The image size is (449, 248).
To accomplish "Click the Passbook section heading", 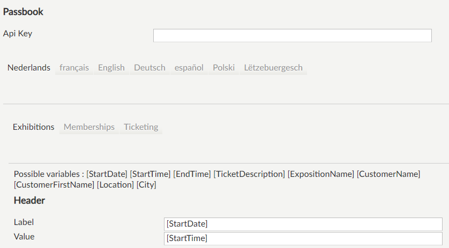I will (x=24, y=11).
